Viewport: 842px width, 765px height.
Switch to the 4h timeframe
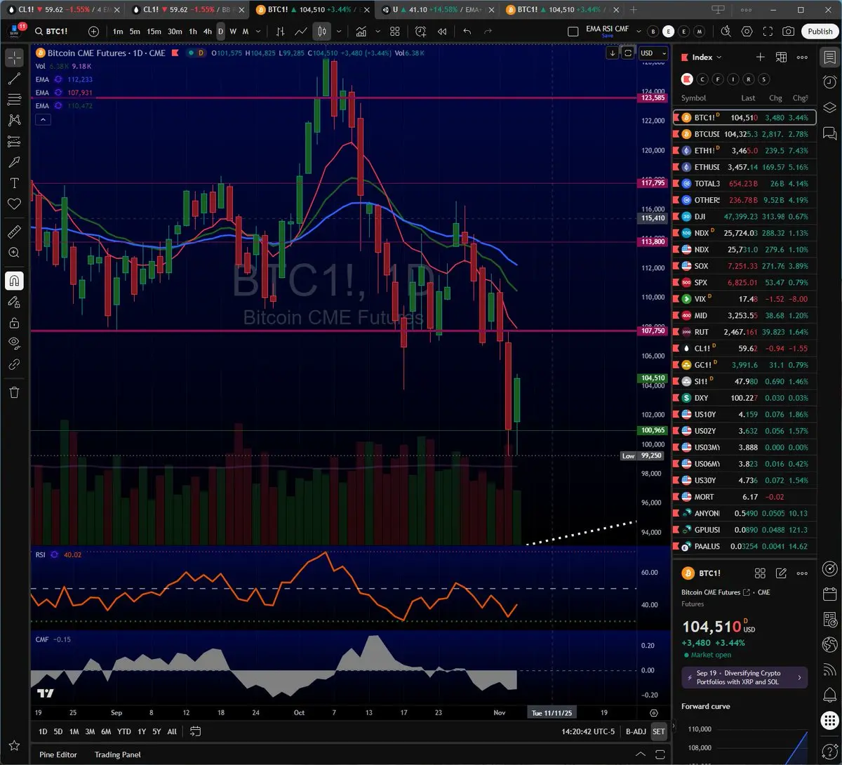[208, 32]
